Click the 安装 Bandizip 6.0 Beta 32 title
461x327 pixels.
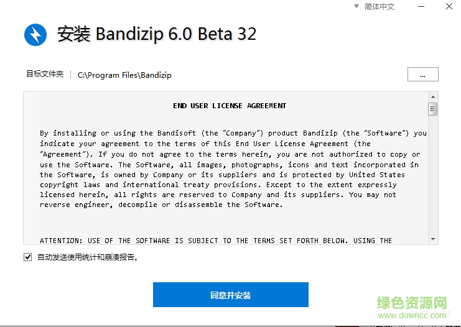click(x=156, y=34)
